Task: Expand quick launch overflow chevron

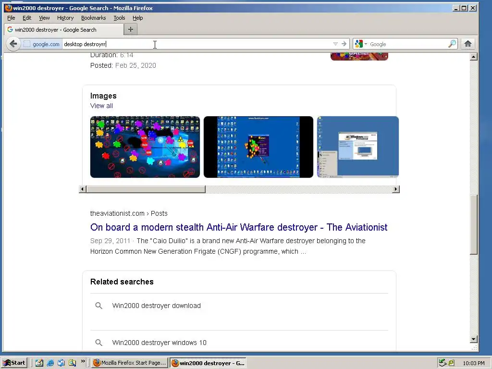Action: [x=83, y=361]
